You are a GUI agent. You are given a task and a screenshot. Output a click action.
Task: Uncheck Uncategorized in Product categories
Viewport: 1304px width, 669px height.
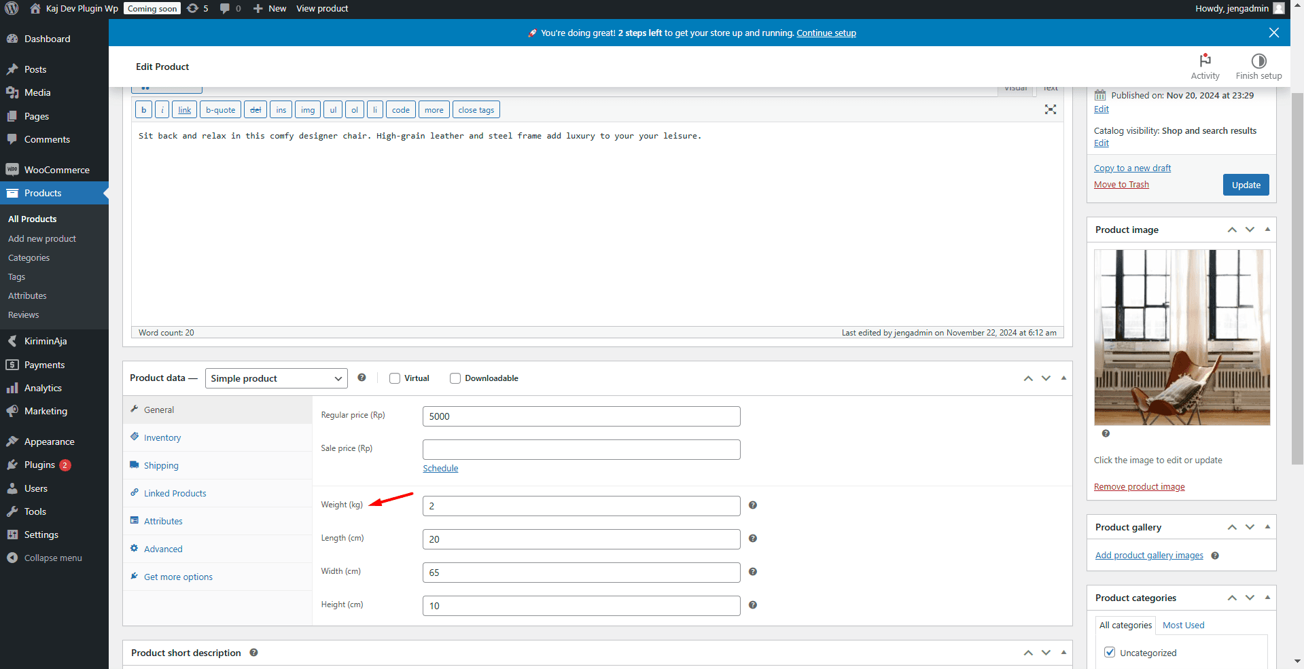[x=1110, y=651]
